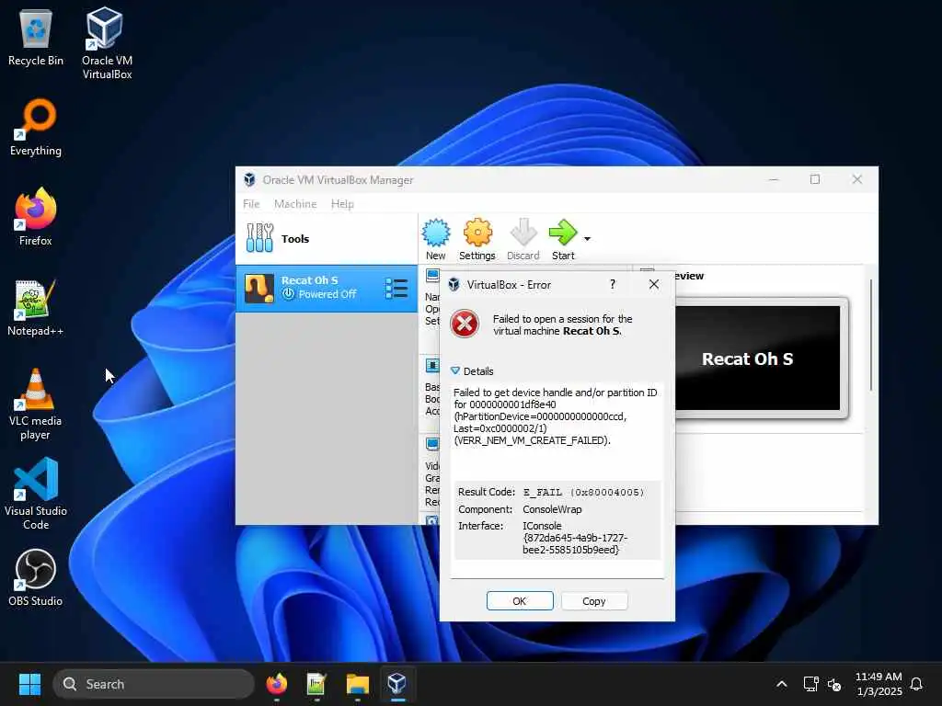The image size is (942, 706).
Task: Open the File menu in VirtualBox Manager
Action: pos(251,204)
